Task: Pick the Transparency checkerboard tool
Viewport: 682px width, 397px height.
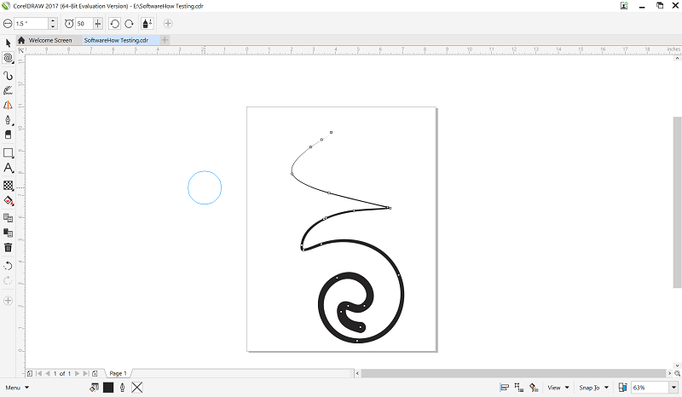Action: click(8, 186)
